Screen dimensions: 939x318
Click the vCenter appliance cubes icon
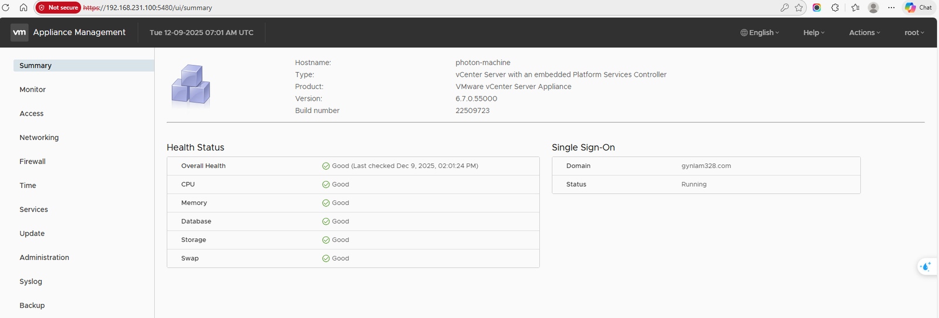(191, 86)
